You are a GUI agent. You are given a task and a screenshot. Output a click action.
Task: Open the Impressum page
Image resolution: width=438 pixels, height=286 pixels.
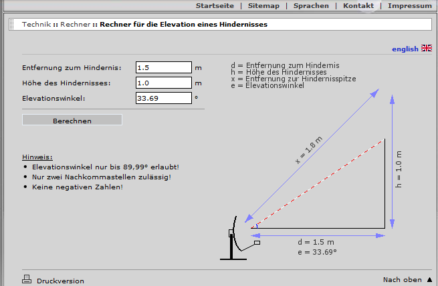(x=409, y=5)
